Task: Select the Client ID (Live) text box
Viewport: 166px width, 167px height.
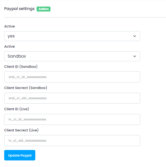Action: point(72,119)
